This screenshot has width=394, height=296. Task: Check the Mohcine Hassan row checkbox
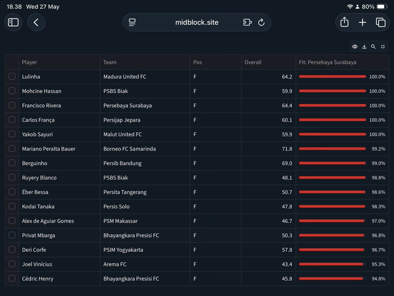[12, 91]
